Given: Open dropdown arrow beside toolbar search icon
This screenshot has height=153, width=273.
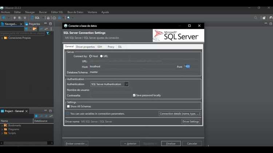Looking at the screenshot, I should coord(72,18).
